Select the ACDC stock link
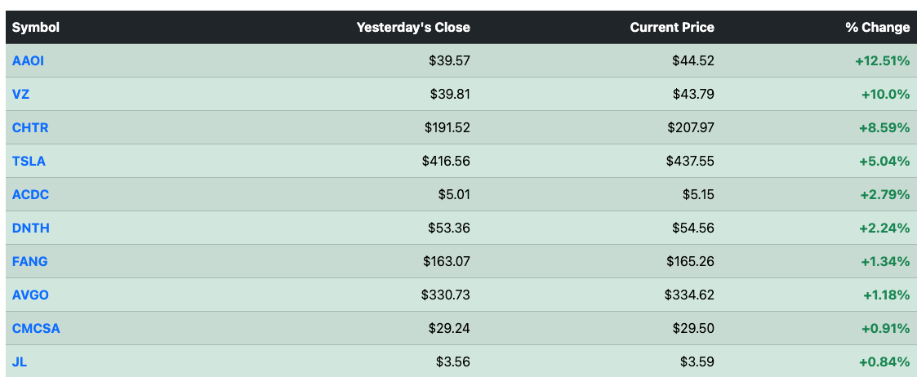The height and width of the screenshot is (377, 917). coord(30,195)
